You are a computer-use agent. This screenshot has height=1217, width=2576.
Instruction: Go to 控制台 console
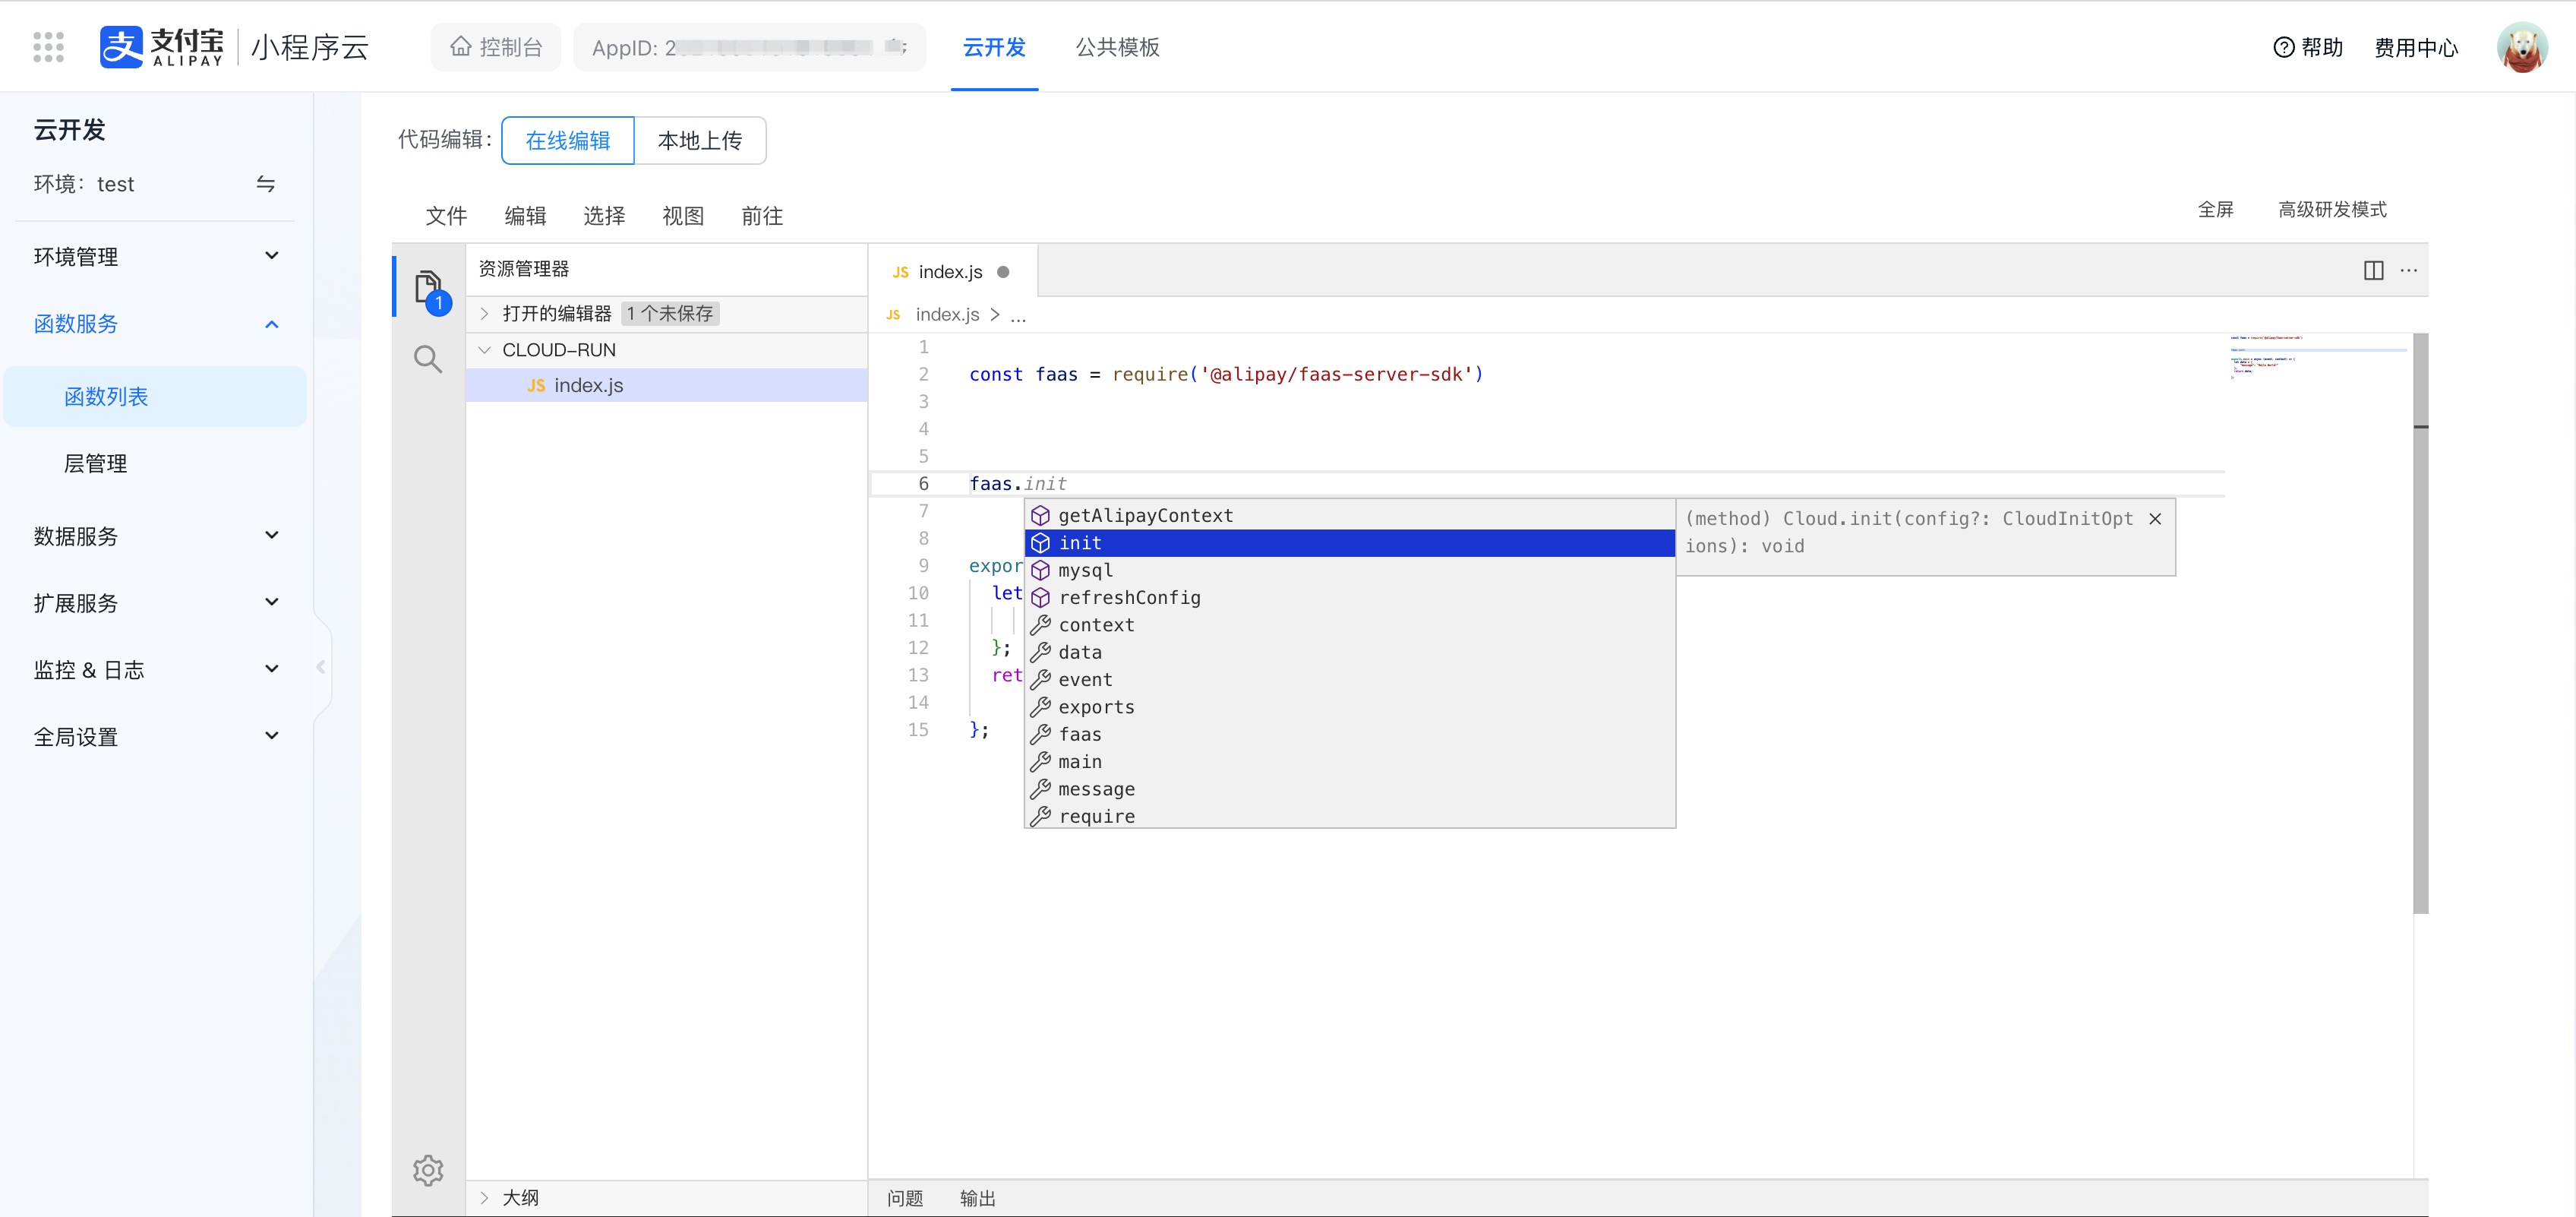click(x=495, y=46)
